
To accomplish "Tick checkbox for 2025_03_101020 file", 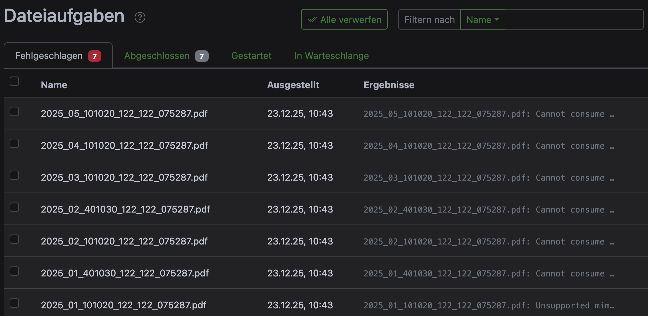I will [x=14, y=175].
